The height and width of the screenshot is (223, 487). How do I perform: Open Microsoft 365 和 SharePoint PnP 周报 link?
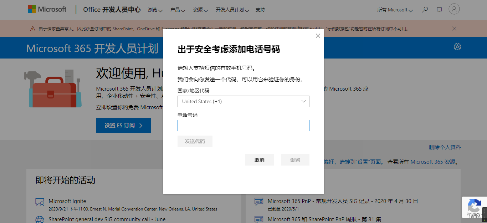324,219
